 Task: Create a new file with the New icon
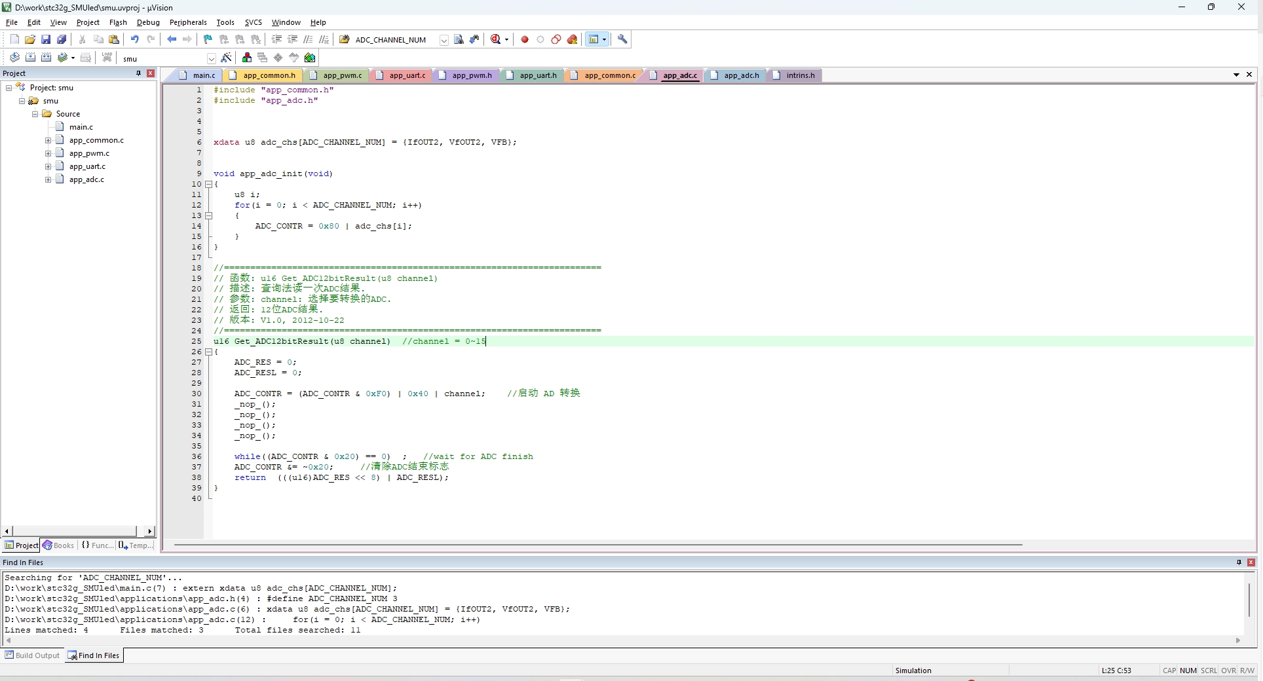pos(14,39)
